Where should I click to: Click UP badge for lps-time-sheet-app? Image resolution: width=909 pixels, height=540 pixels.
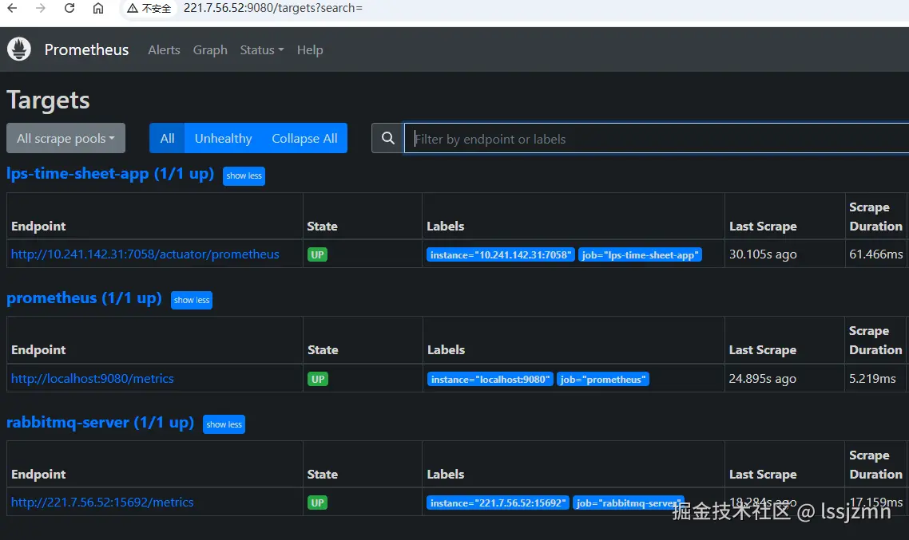pyautogui.click(x=317, y=254)
